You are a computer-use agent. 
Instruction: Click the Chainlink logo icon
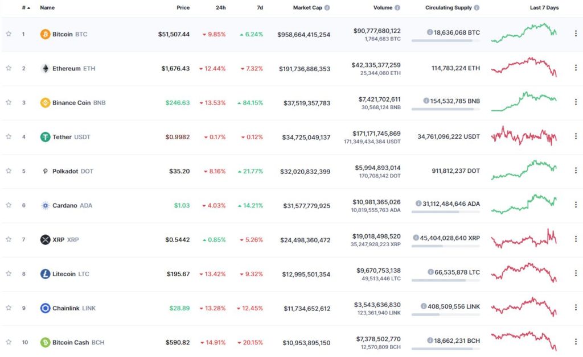coord(45,308)
